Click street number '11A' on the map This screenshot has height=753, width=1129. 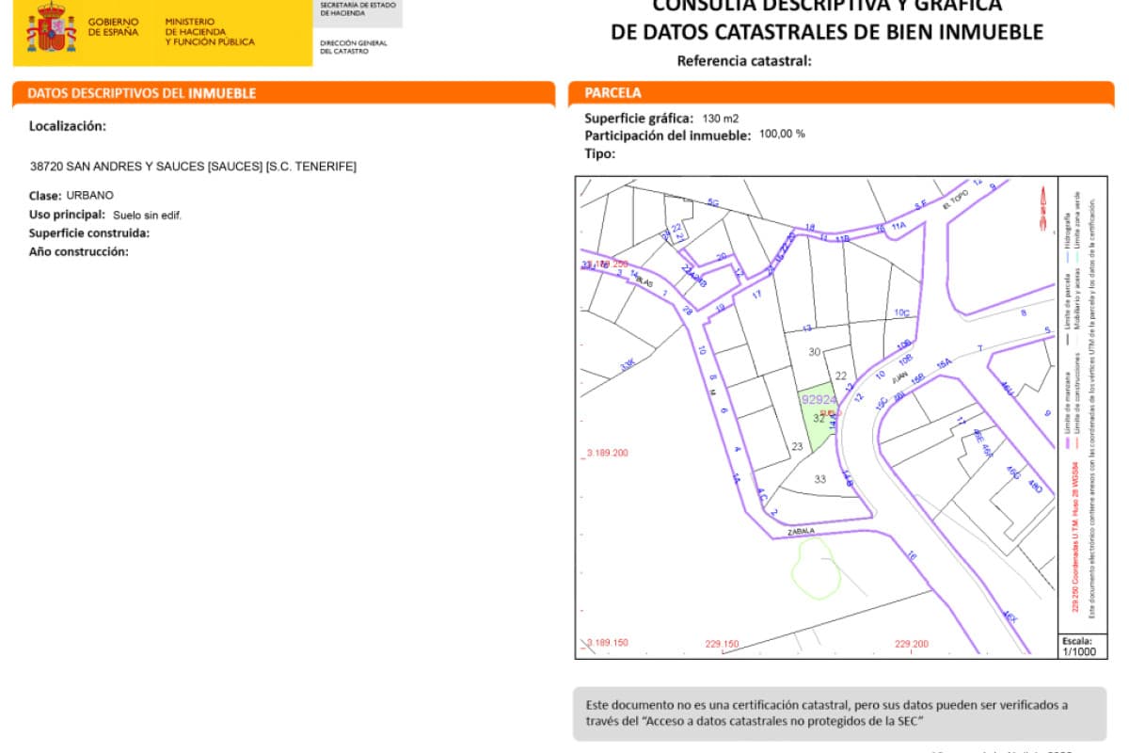(x=898, y=226)
